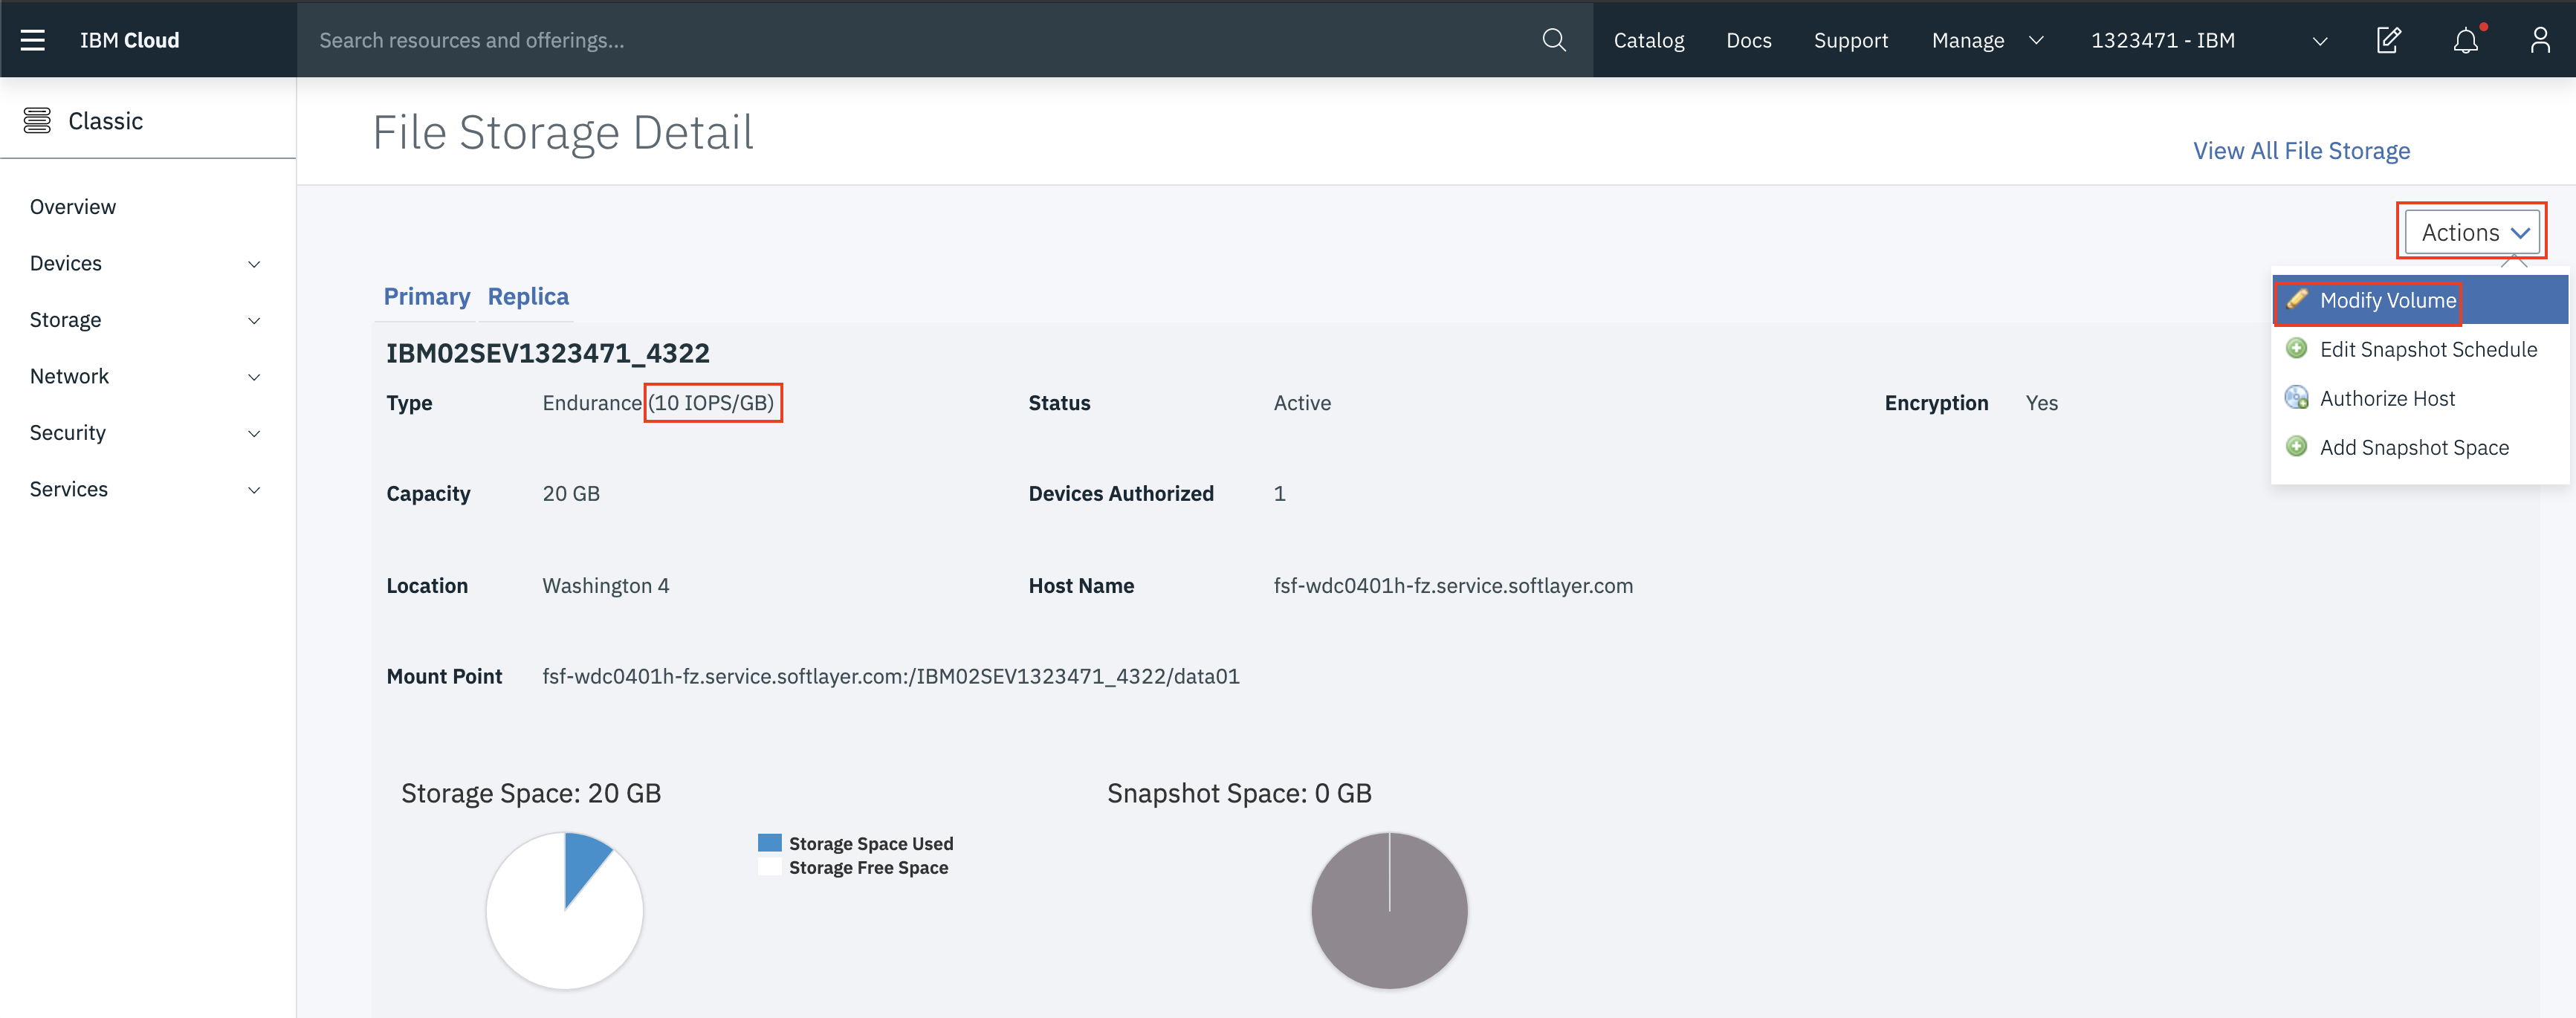2576x1018 pixels.
Task: Click the search magnifier icon
Action: (x=1553, y=40)
